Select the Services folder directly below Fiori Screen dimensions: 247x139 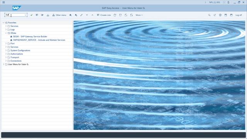14,47
